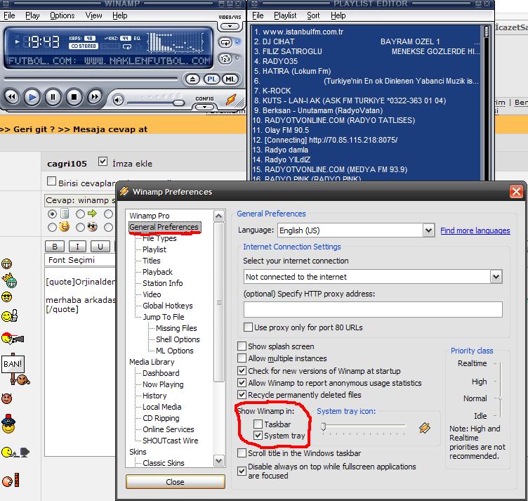This screenshot has height=501, width=528.
Task: Insert the computer smiley emoticon
Action: coord(15,452)
